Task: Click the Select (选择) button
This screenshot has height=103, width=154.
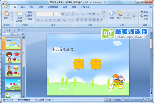Action: (145, 19)
